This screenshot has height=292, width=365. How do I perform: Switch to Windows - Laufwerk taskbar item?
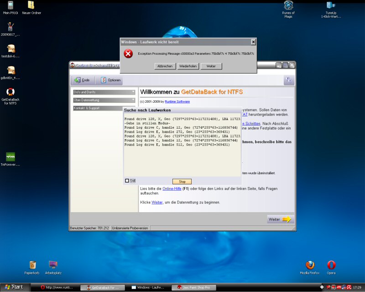tap(148, 287)
